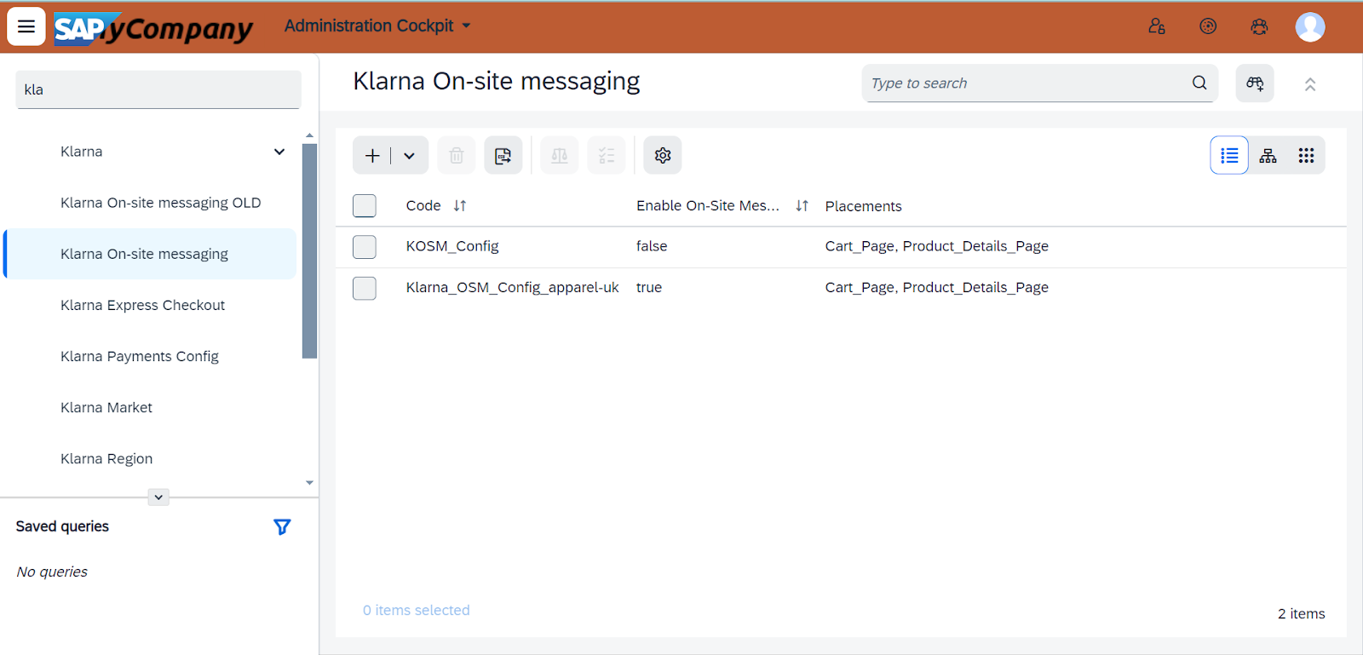Sort by Enable On-Site Messaging column arrows
The image size is (1363, 655).
(x=802, y=205)
